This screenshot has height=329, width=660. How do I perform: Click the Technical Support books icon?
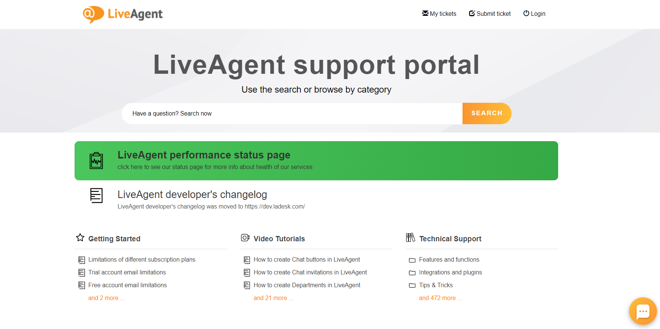click(410, 238)
